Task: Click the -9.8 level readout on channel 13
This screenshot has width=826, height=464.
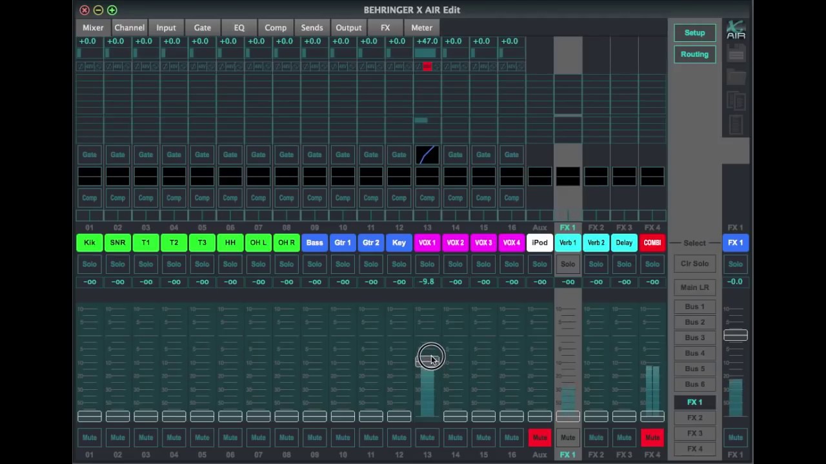Action: tap(427, 282)
